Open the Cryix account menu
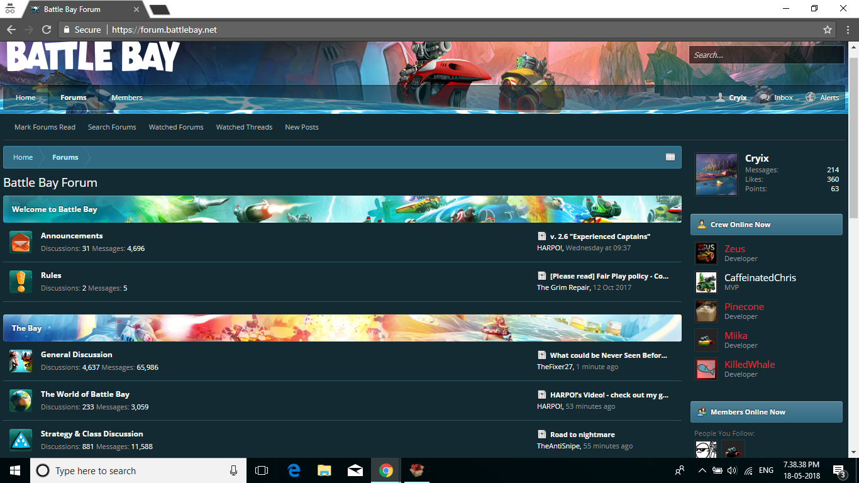The height and width of the screenshot is (483, 859). pos(732,97)
